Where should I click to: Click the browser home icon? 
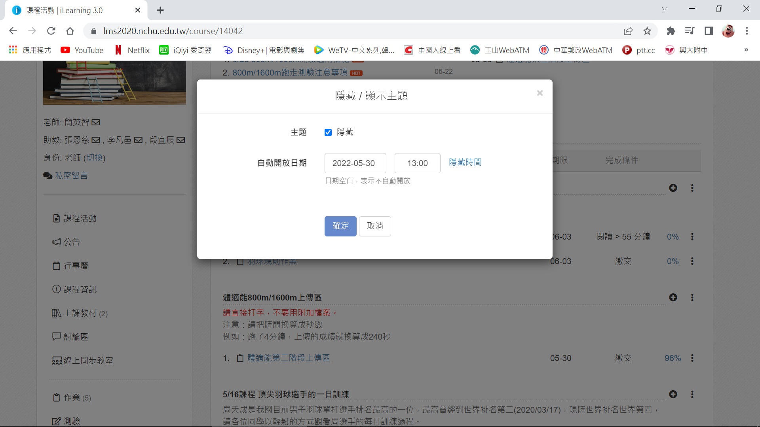click(70, 31)
